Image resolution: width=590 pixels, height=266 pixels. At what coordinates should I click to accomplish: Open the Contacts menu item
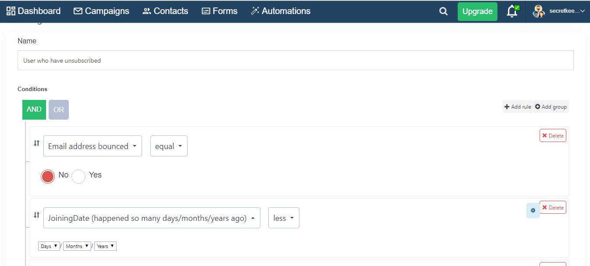(165, 11)
